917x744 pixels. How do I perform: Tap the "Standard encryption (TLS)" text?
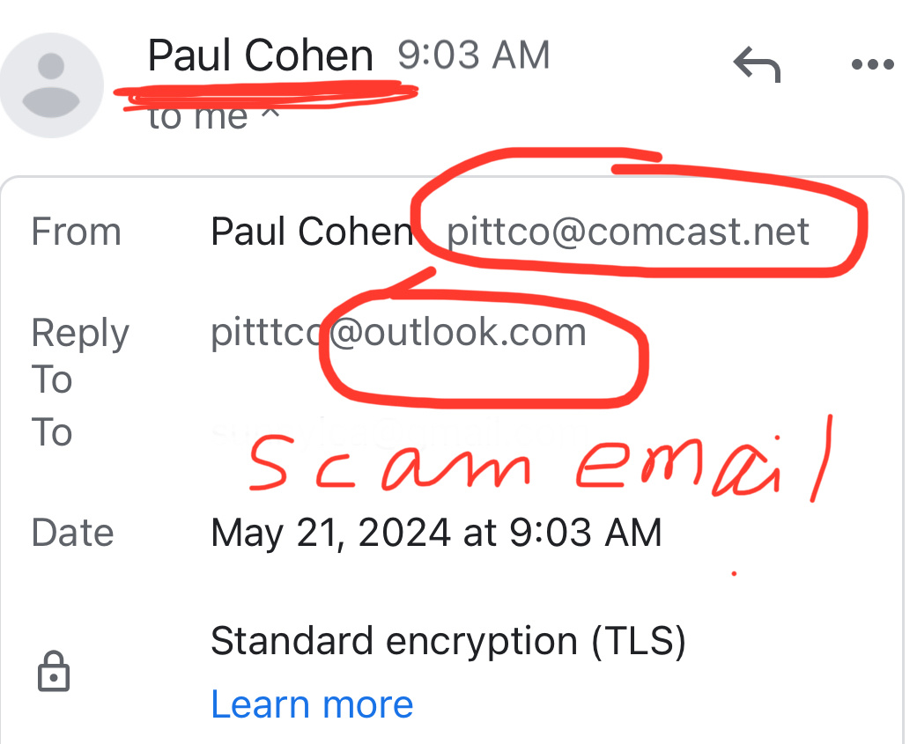[x=447, y=641]
